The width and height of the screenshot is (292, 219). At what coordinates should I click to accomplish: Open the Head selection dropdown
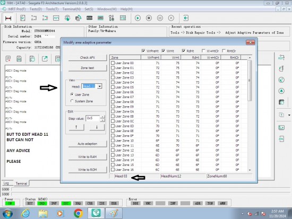(100, 86)
